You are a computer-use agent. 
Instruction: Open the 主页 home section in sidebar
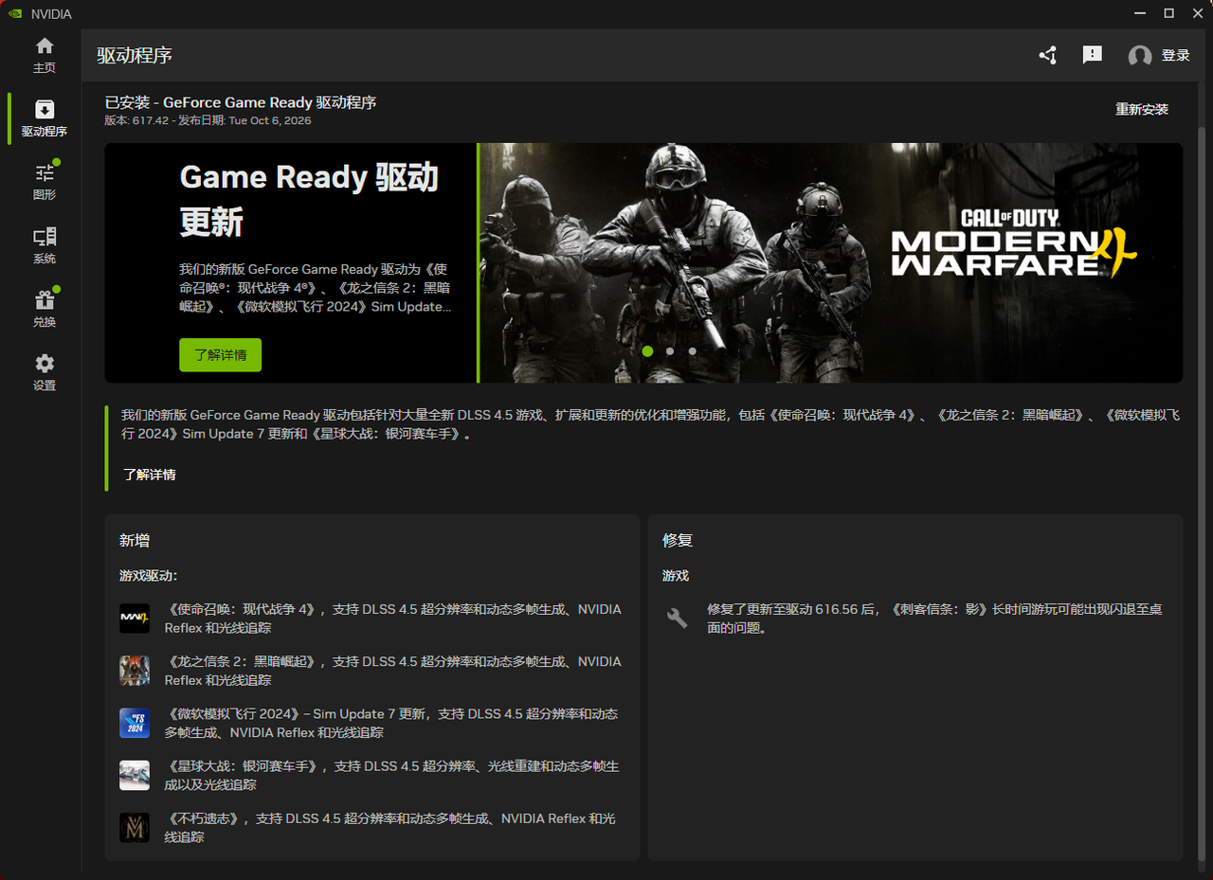(x=45, y=55)
